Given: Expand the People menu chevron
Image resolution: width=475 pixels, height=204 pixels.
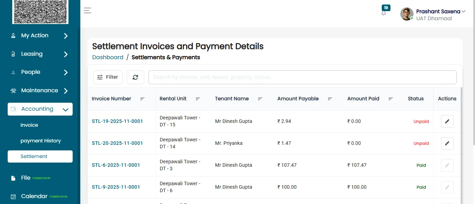Looking at the screenshot, I should (66, 72).
